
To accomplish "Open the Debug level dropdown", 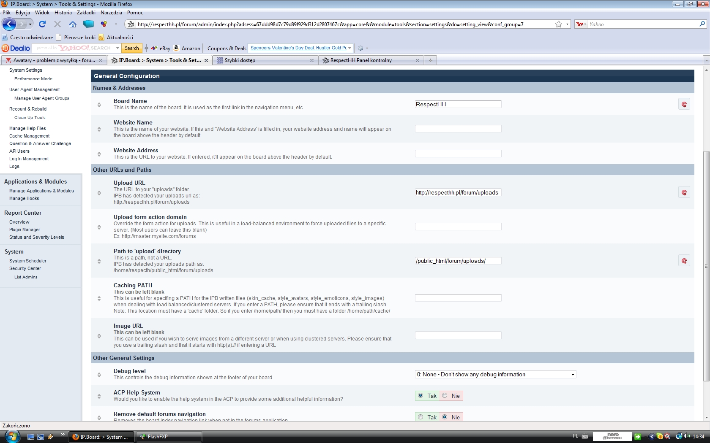I will [x=495, y=374].
